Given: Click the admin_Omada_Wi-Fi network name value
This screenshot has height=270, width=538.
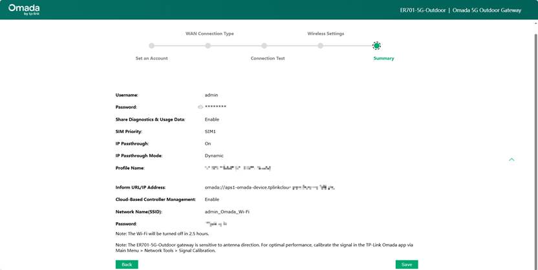Looking at the screenshot, I should [227, 212].
